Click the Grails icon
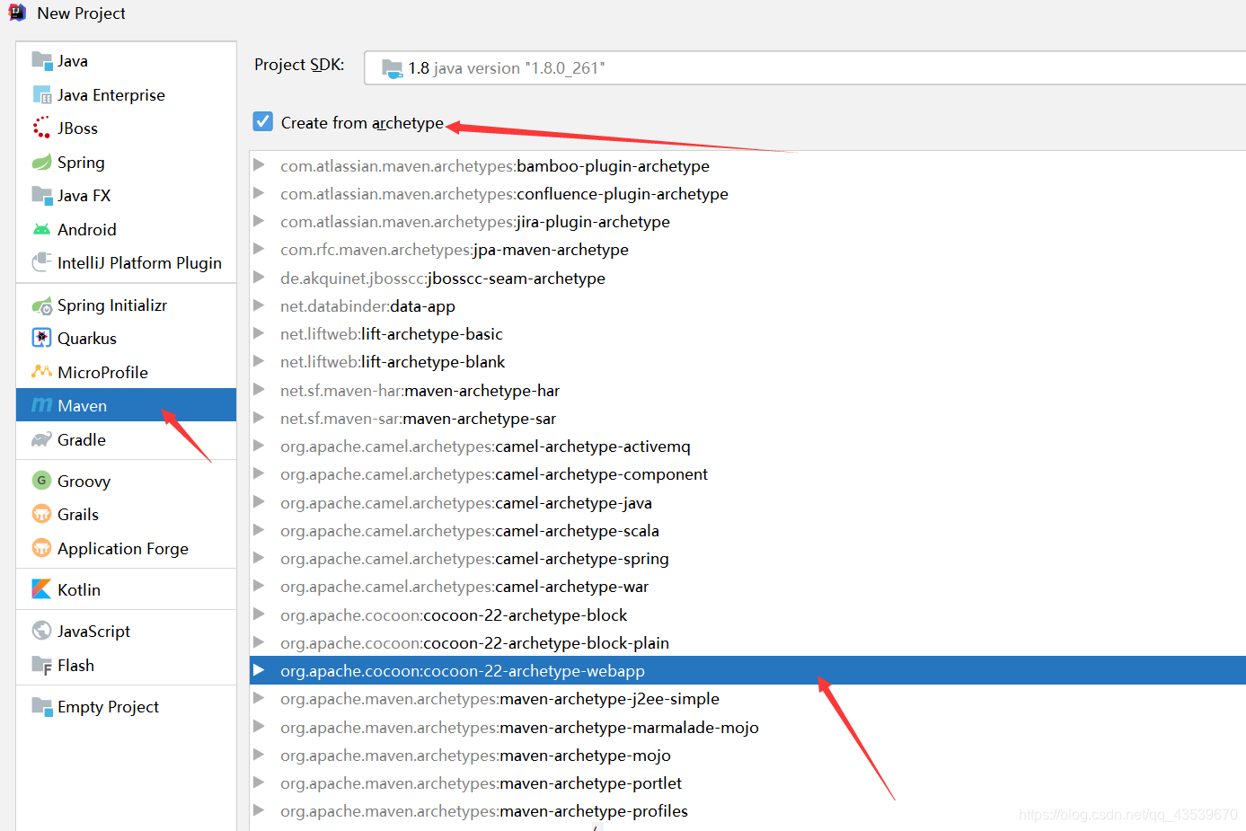The width and height of the screenshot is (1246, 831). pos(41,515)
